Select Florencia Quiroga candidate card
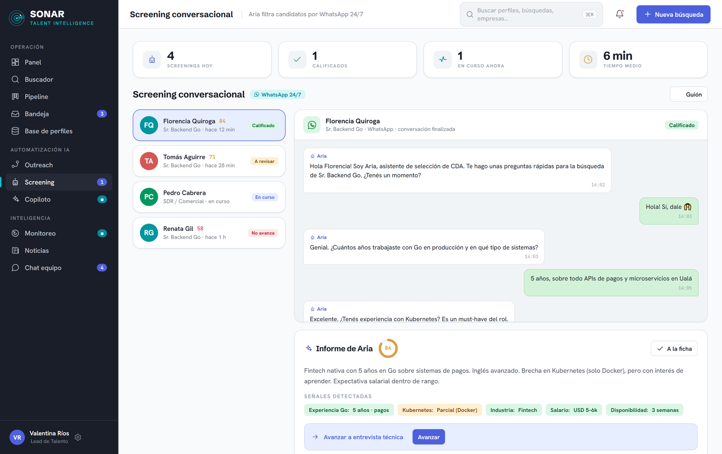This screenshot has width=722, height=454. [209, 125]
